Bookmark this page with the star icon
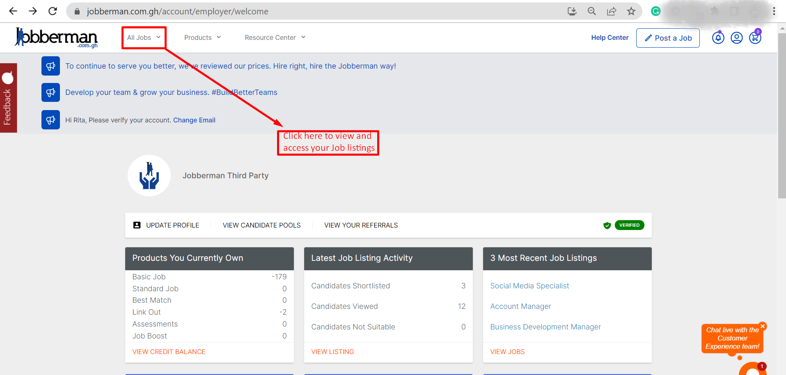The height and width of the screenshot is (375, 786). point(631,11)
